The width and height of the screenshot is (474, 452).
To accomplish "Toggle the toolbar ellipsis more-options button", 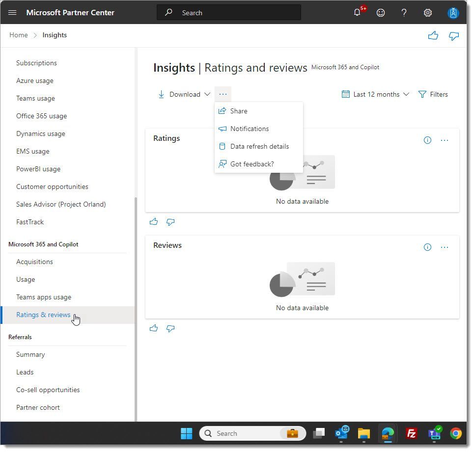I will click(x=223, y=94).
